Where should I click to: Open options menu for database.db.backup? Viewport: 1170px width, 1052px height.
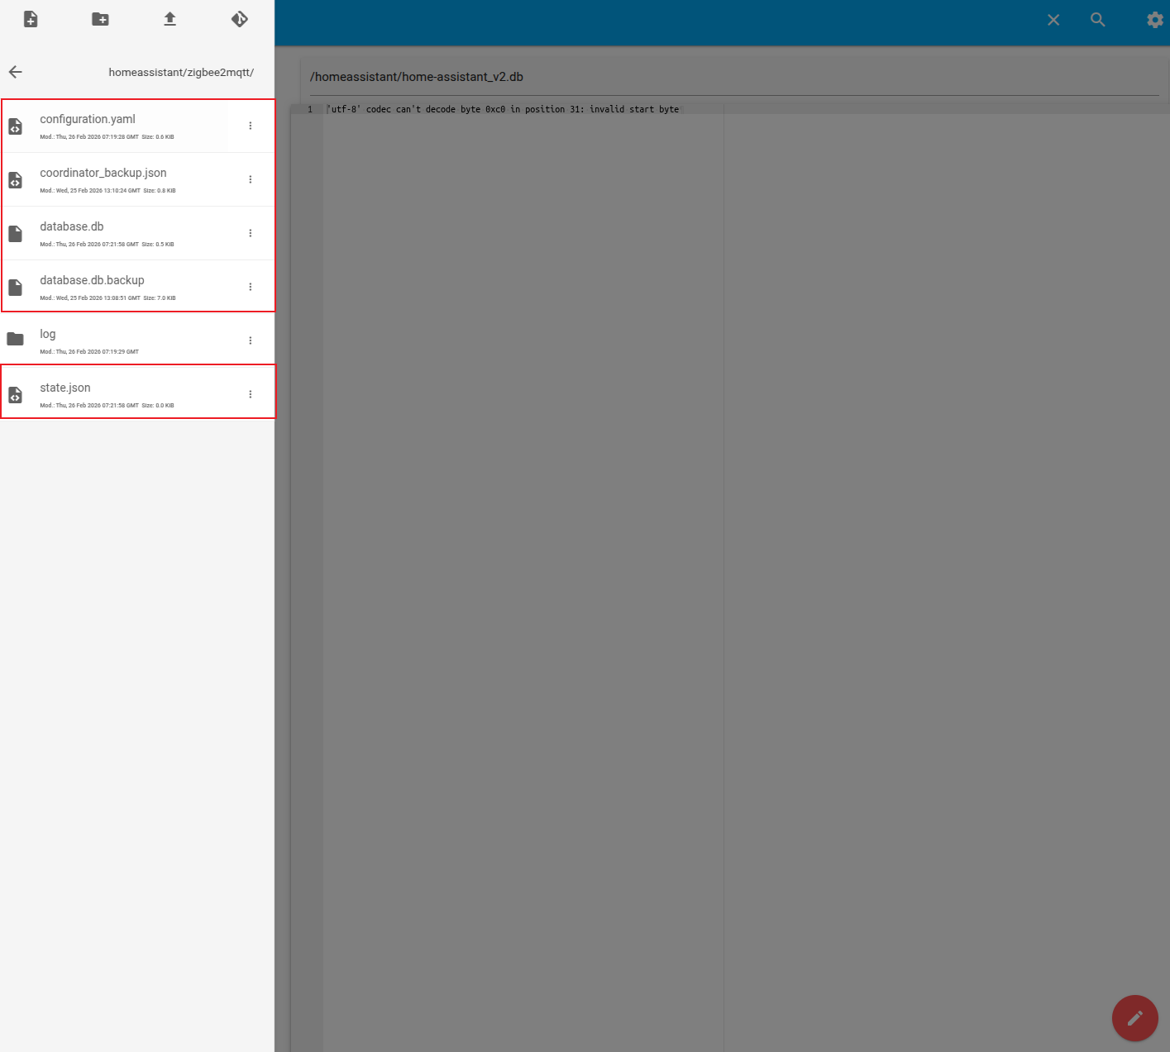pyautogui.click(x=251, y=287)
